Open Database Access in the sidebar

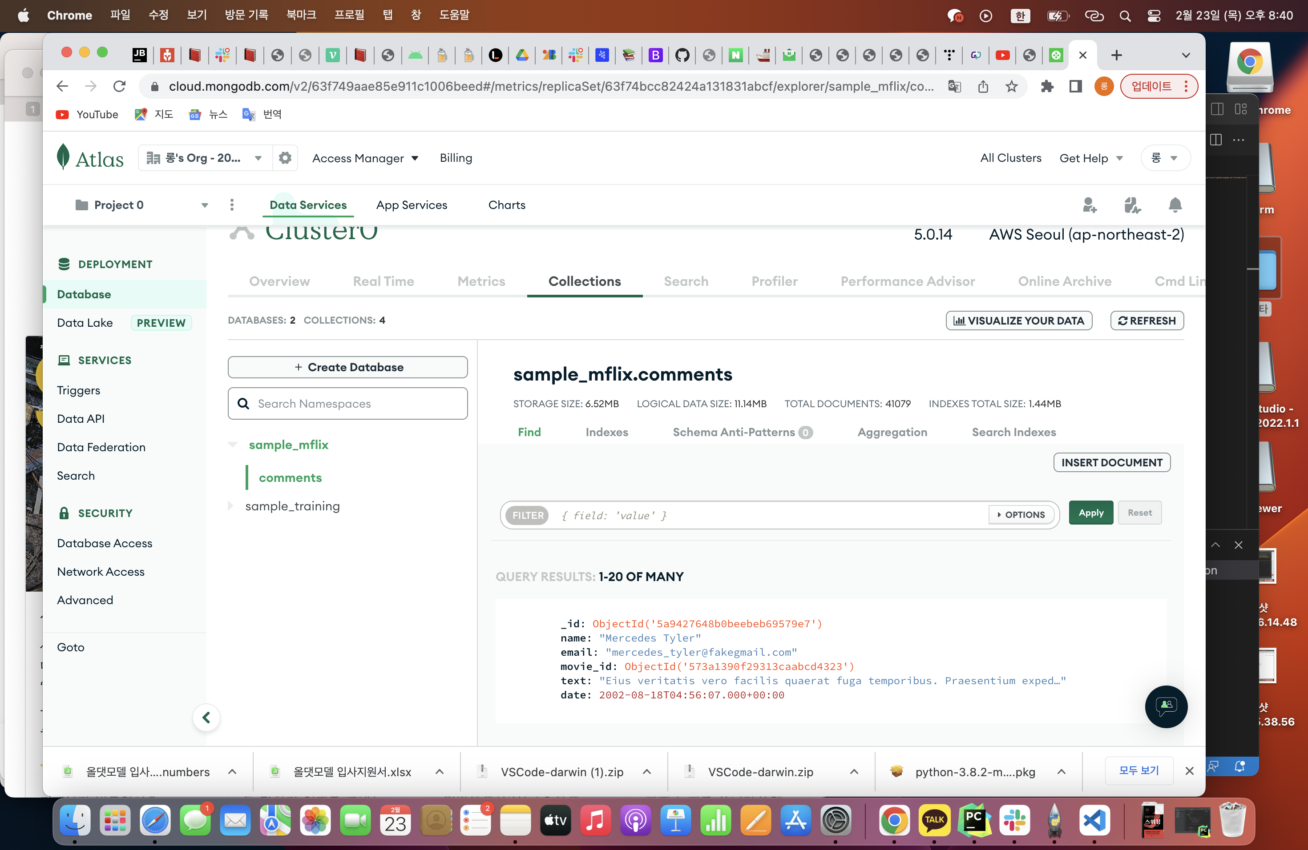pos(105,543)
